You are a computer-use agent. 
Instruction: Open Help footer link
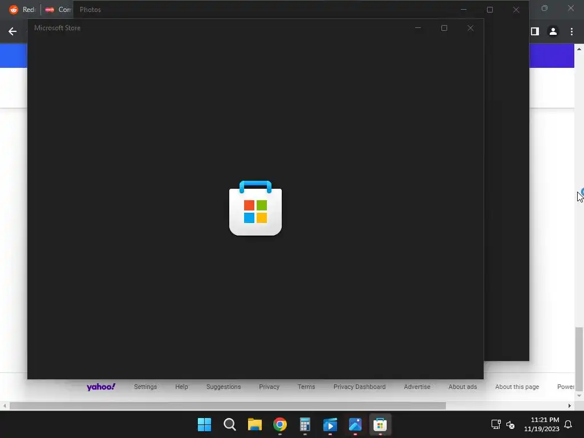pyautogui.click(x=181, y=387)
